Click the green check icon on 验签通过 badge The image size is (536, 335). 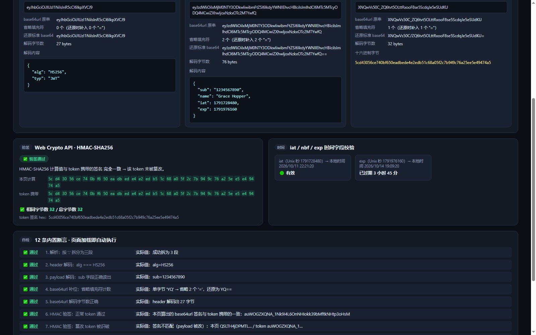tap(25, 159)
